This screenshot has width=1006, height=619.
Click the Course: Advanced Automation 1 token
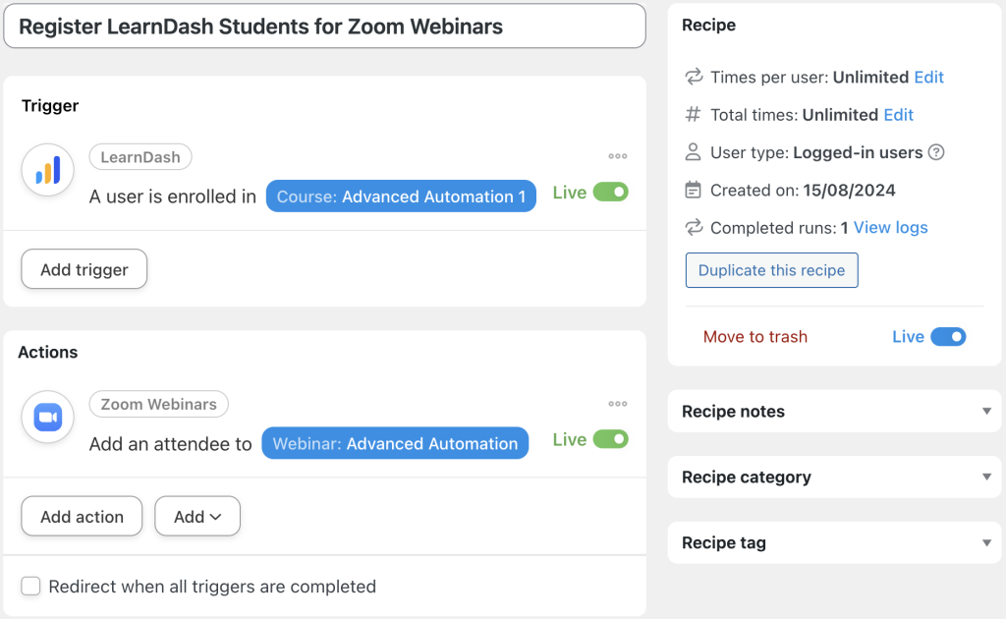pyautogui.click(x=401, y=197)
